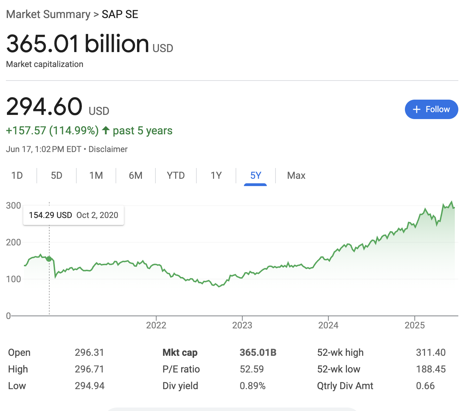Image resolution: width=467 pixels, height=411 pixels.
Task: Select the 5D time range tab
Action: tap(57, 176)
